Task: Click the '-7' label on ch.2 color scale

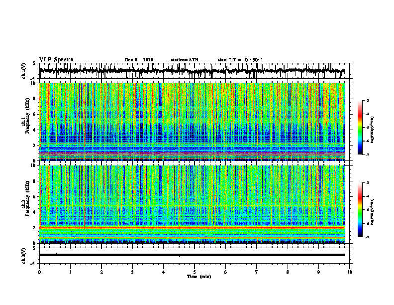Action: [x=367, y=237]
